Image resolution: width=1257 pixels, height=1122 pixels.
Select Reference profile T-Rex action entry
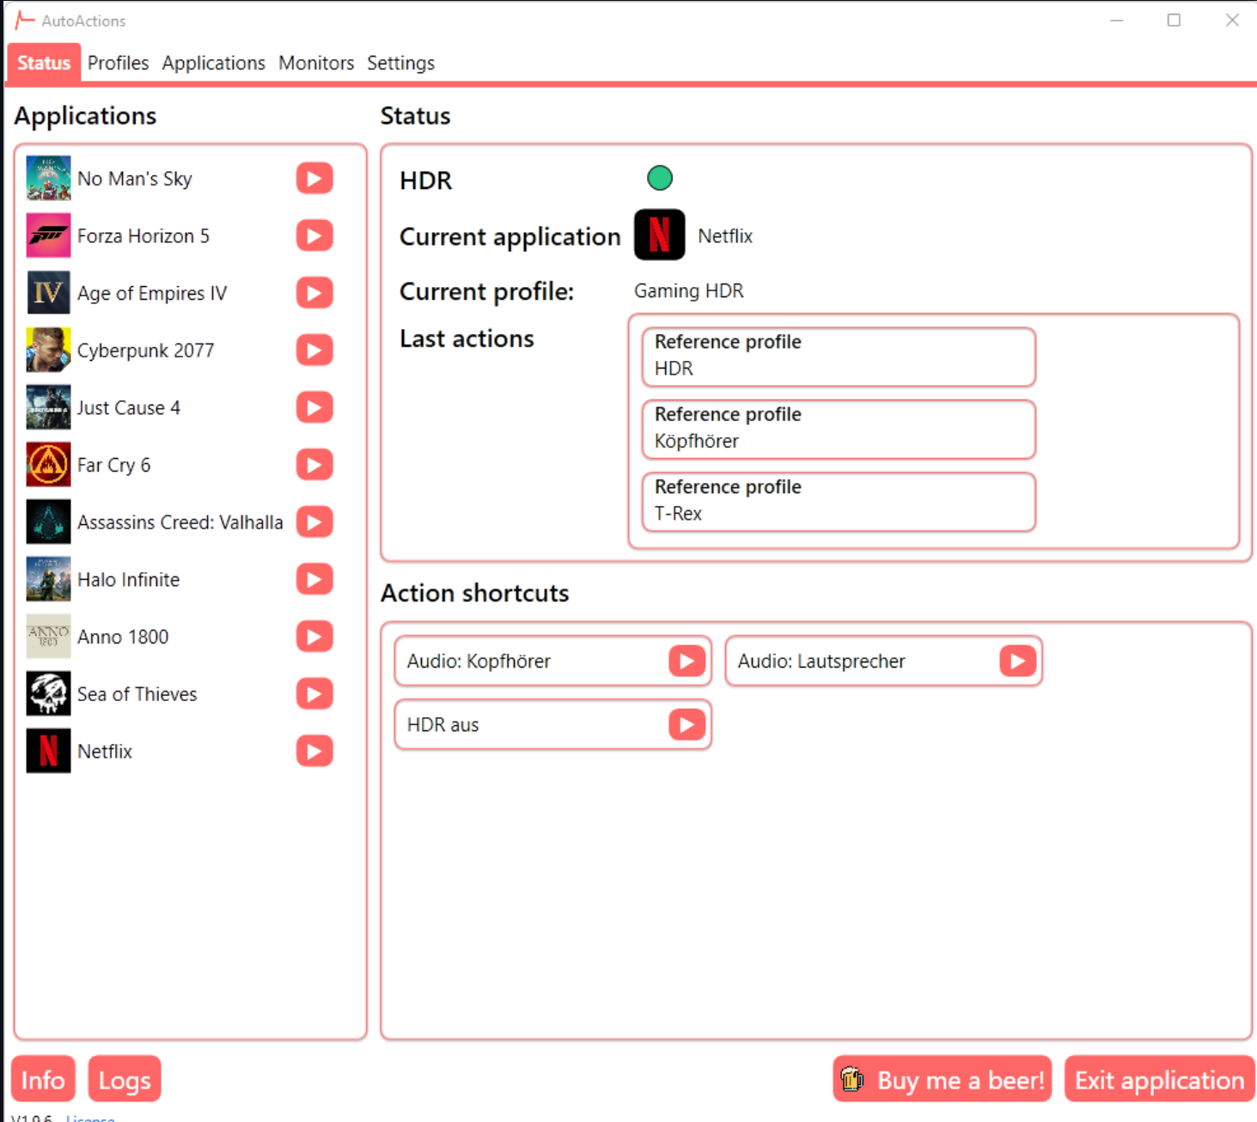tap(839, 501)
